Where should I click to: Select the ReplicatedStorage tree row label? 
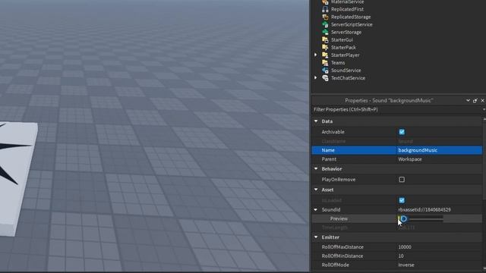point(351,17)
